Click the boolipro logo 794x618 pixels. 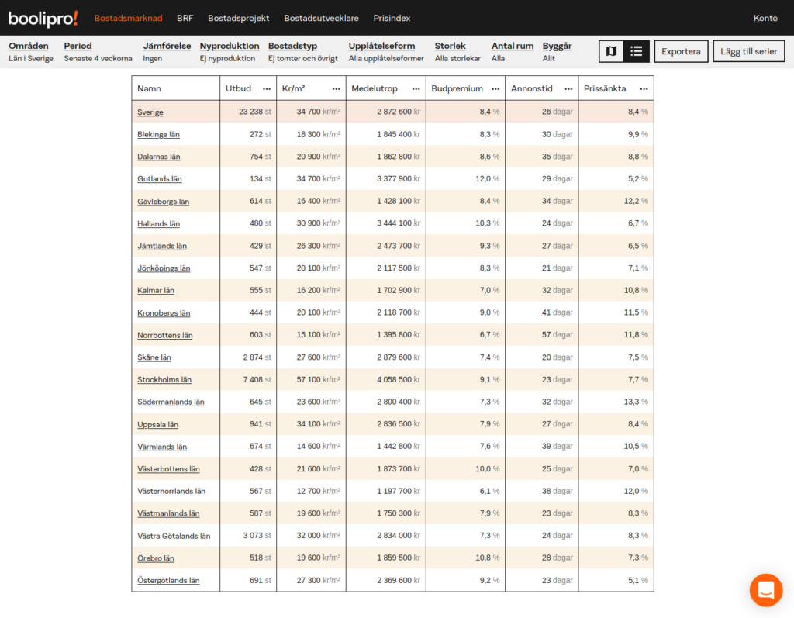43,17
